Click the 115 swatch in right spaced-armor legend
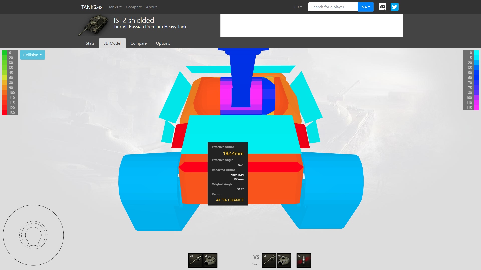The height and width of the screenshot is (270, 481). click(476, 108)
